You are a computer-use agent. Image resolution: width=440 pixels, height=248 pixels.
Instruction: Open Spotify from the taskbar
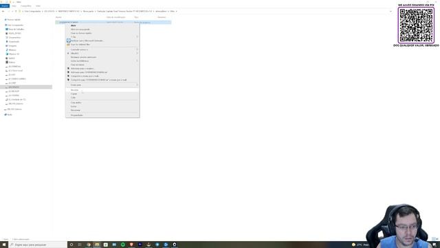pos(123,245)
